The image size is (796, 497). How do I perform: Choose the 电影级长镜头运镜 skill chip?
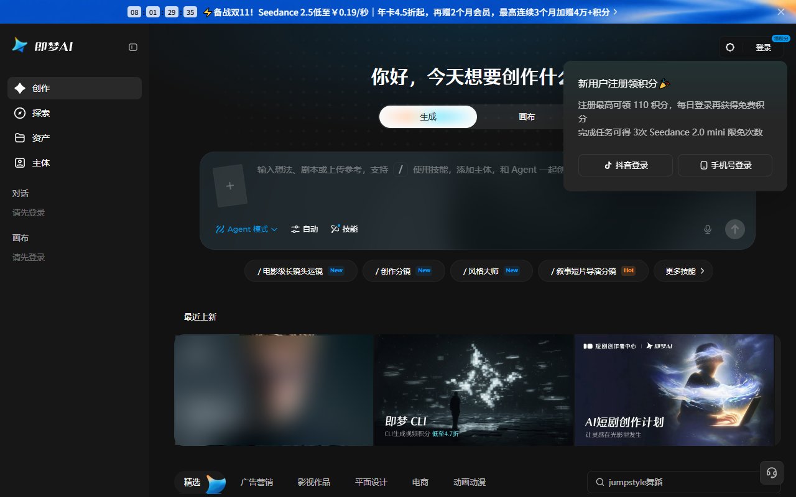[301, 271]
